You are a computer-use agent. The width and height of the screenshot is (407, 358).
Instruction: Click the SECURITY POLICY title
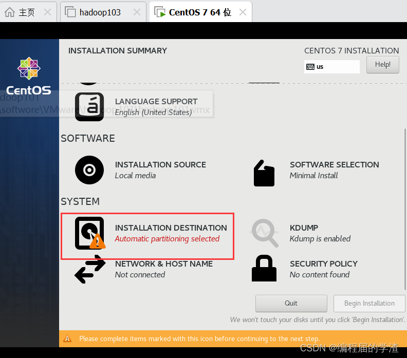(x=324, y=264)
